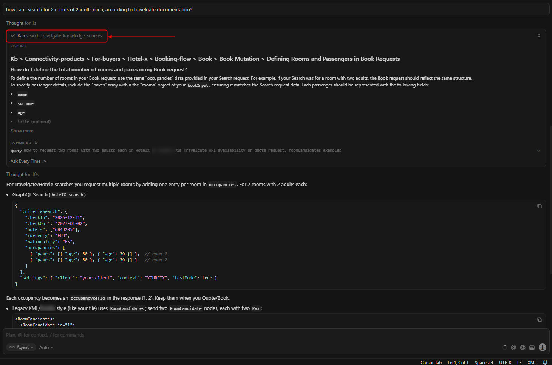
Task: Click the parameters format icon beside PARAMETERS
Action: click(36, 143)
